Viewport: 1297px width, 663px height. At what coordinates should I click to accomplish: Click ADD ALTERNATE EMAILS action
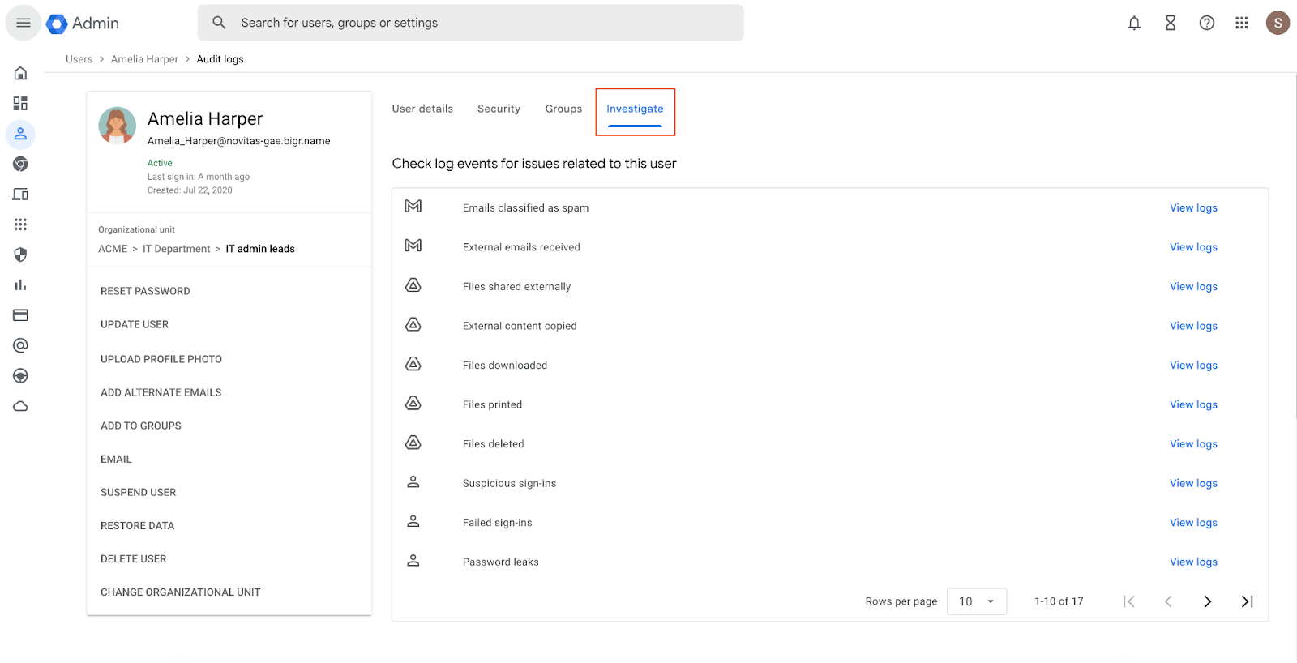tap(161, 392)
